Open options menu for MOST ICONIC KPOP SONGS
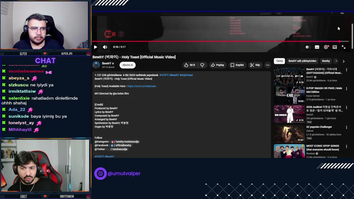The height and width of the screenshot is (199, 354). [x=346, y=146]
